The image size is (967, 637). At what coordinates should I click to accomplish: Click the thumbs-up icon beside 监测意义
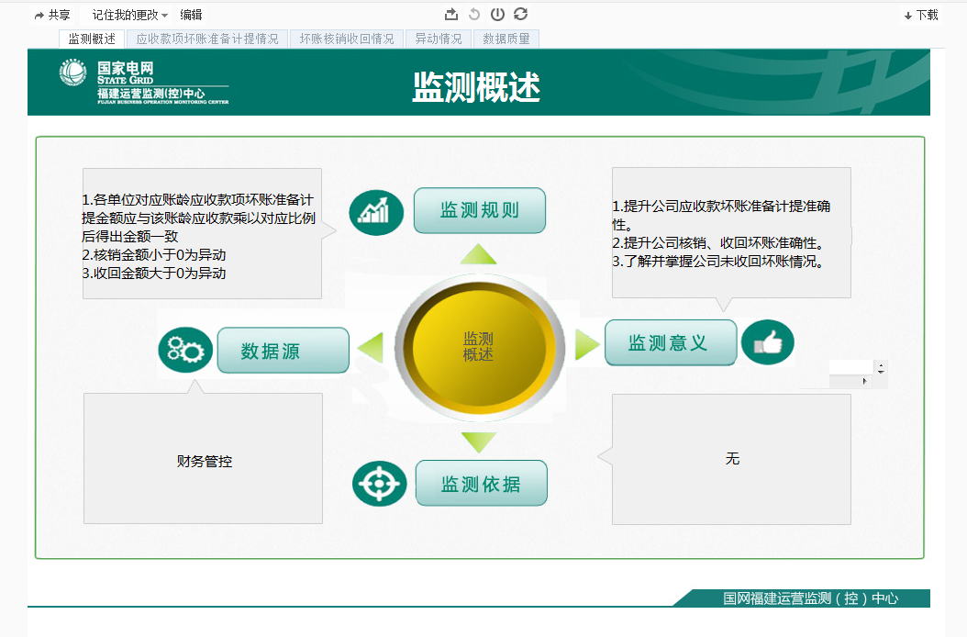[x=767, y=342]
